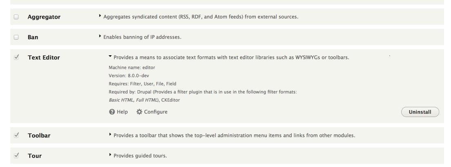Click the Tour module name label
This screenshot has height=167, width=451.
coord(35,156)
